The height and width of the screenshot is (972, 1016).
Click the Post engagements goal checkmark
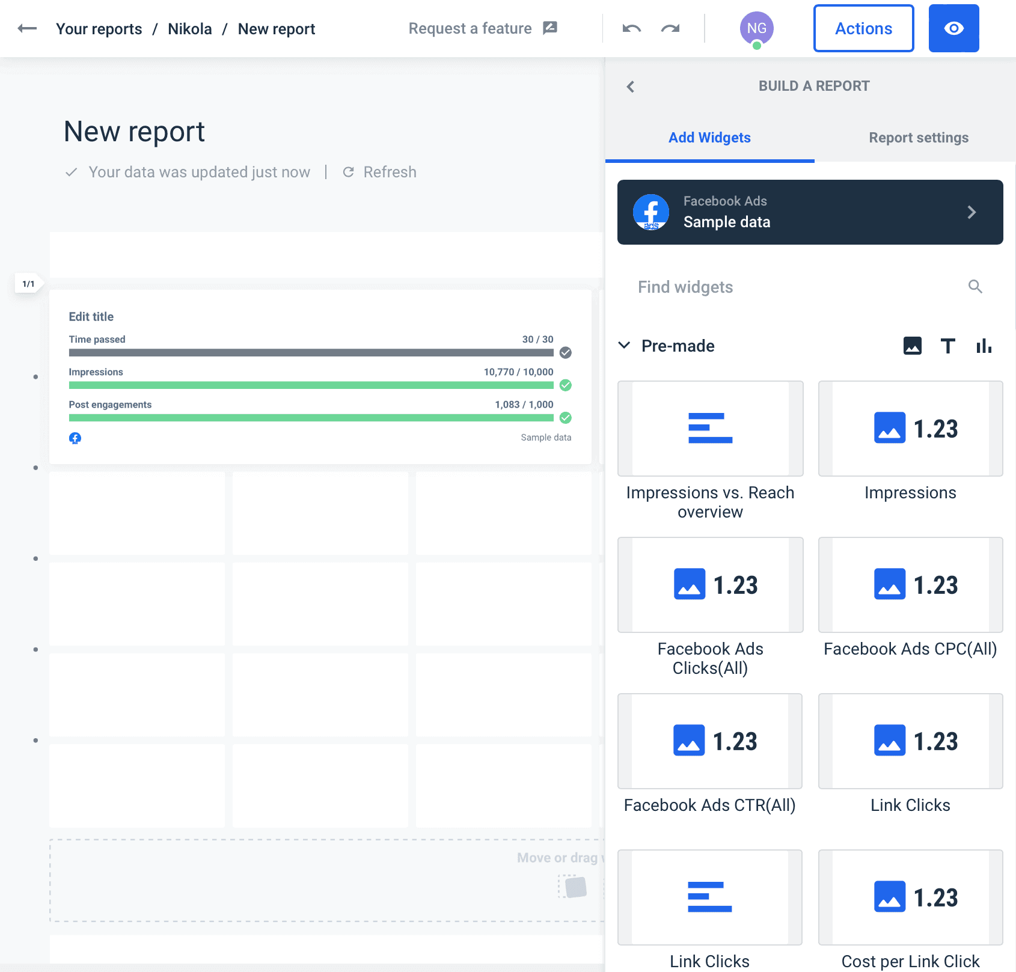[565, 418]
